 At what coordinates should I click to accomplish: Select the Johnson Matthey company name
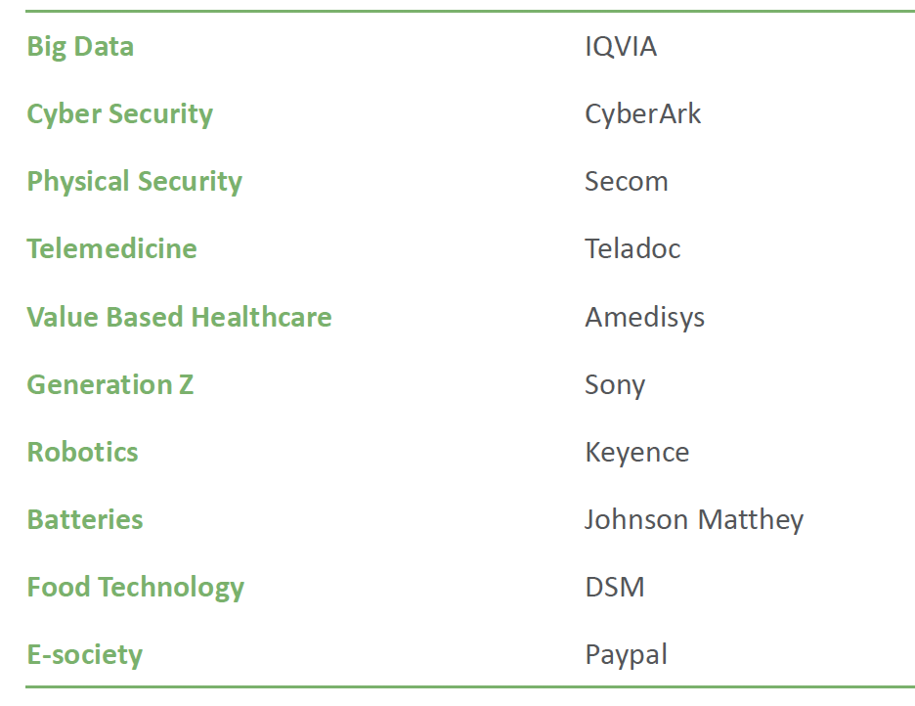(693, 519)
